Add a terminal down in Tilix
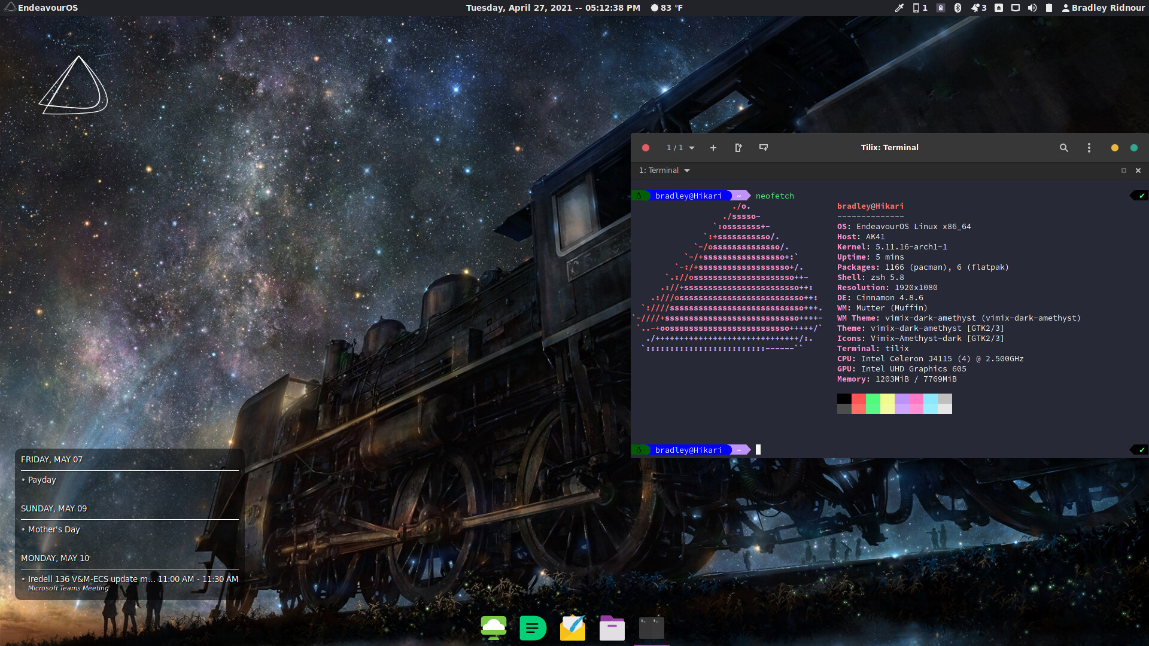This screenshot has height=646, width=1149. click(x=764, y=148)
